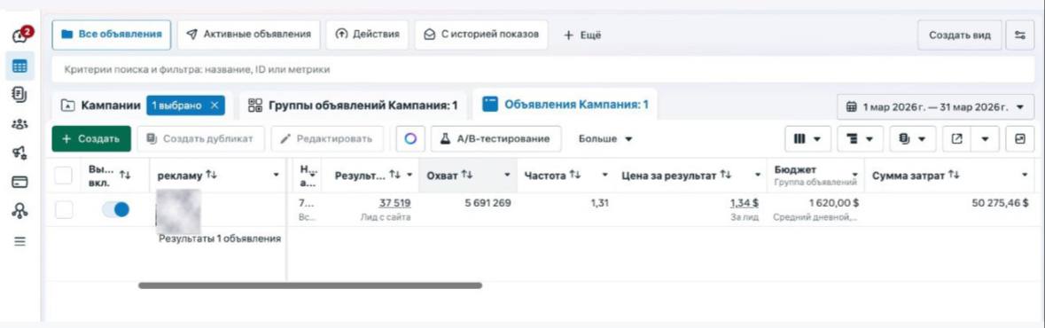The width and height of the screenshot is (1045, 328).
Task: Open the date range 1 мар – 31 мар 2026 picker
Action: 936,106
